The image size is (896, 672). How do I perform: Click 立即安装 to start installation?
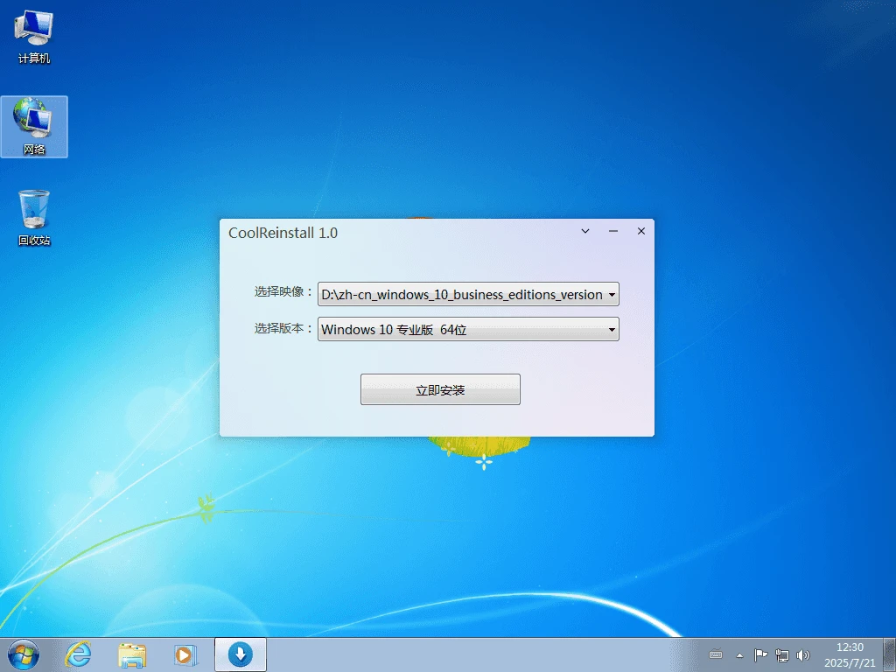coord(440,388)
